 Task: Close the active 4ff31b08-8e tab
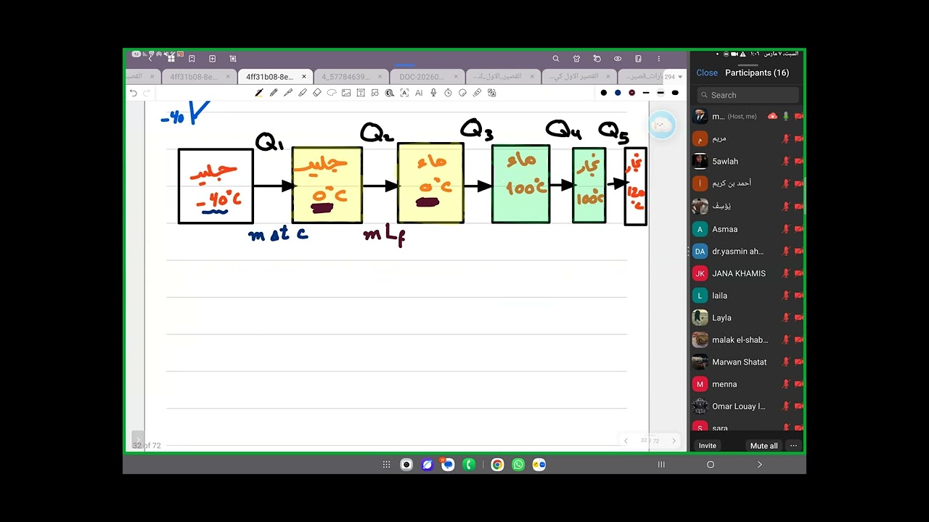click(303, 76)
